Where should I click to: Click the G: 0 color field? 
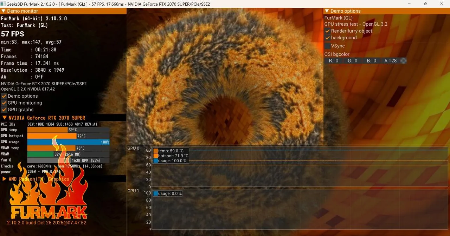tap(352, 61)
